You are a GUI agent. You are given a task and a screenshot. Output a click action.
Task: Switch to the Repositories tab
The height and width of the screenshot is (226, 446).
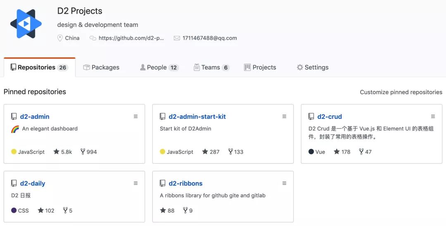[x=40, y=67]
